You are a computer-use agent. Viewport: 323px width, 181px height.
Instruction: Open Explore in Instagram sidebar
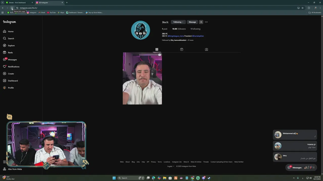pyautogui.click(x=9, y=46)
